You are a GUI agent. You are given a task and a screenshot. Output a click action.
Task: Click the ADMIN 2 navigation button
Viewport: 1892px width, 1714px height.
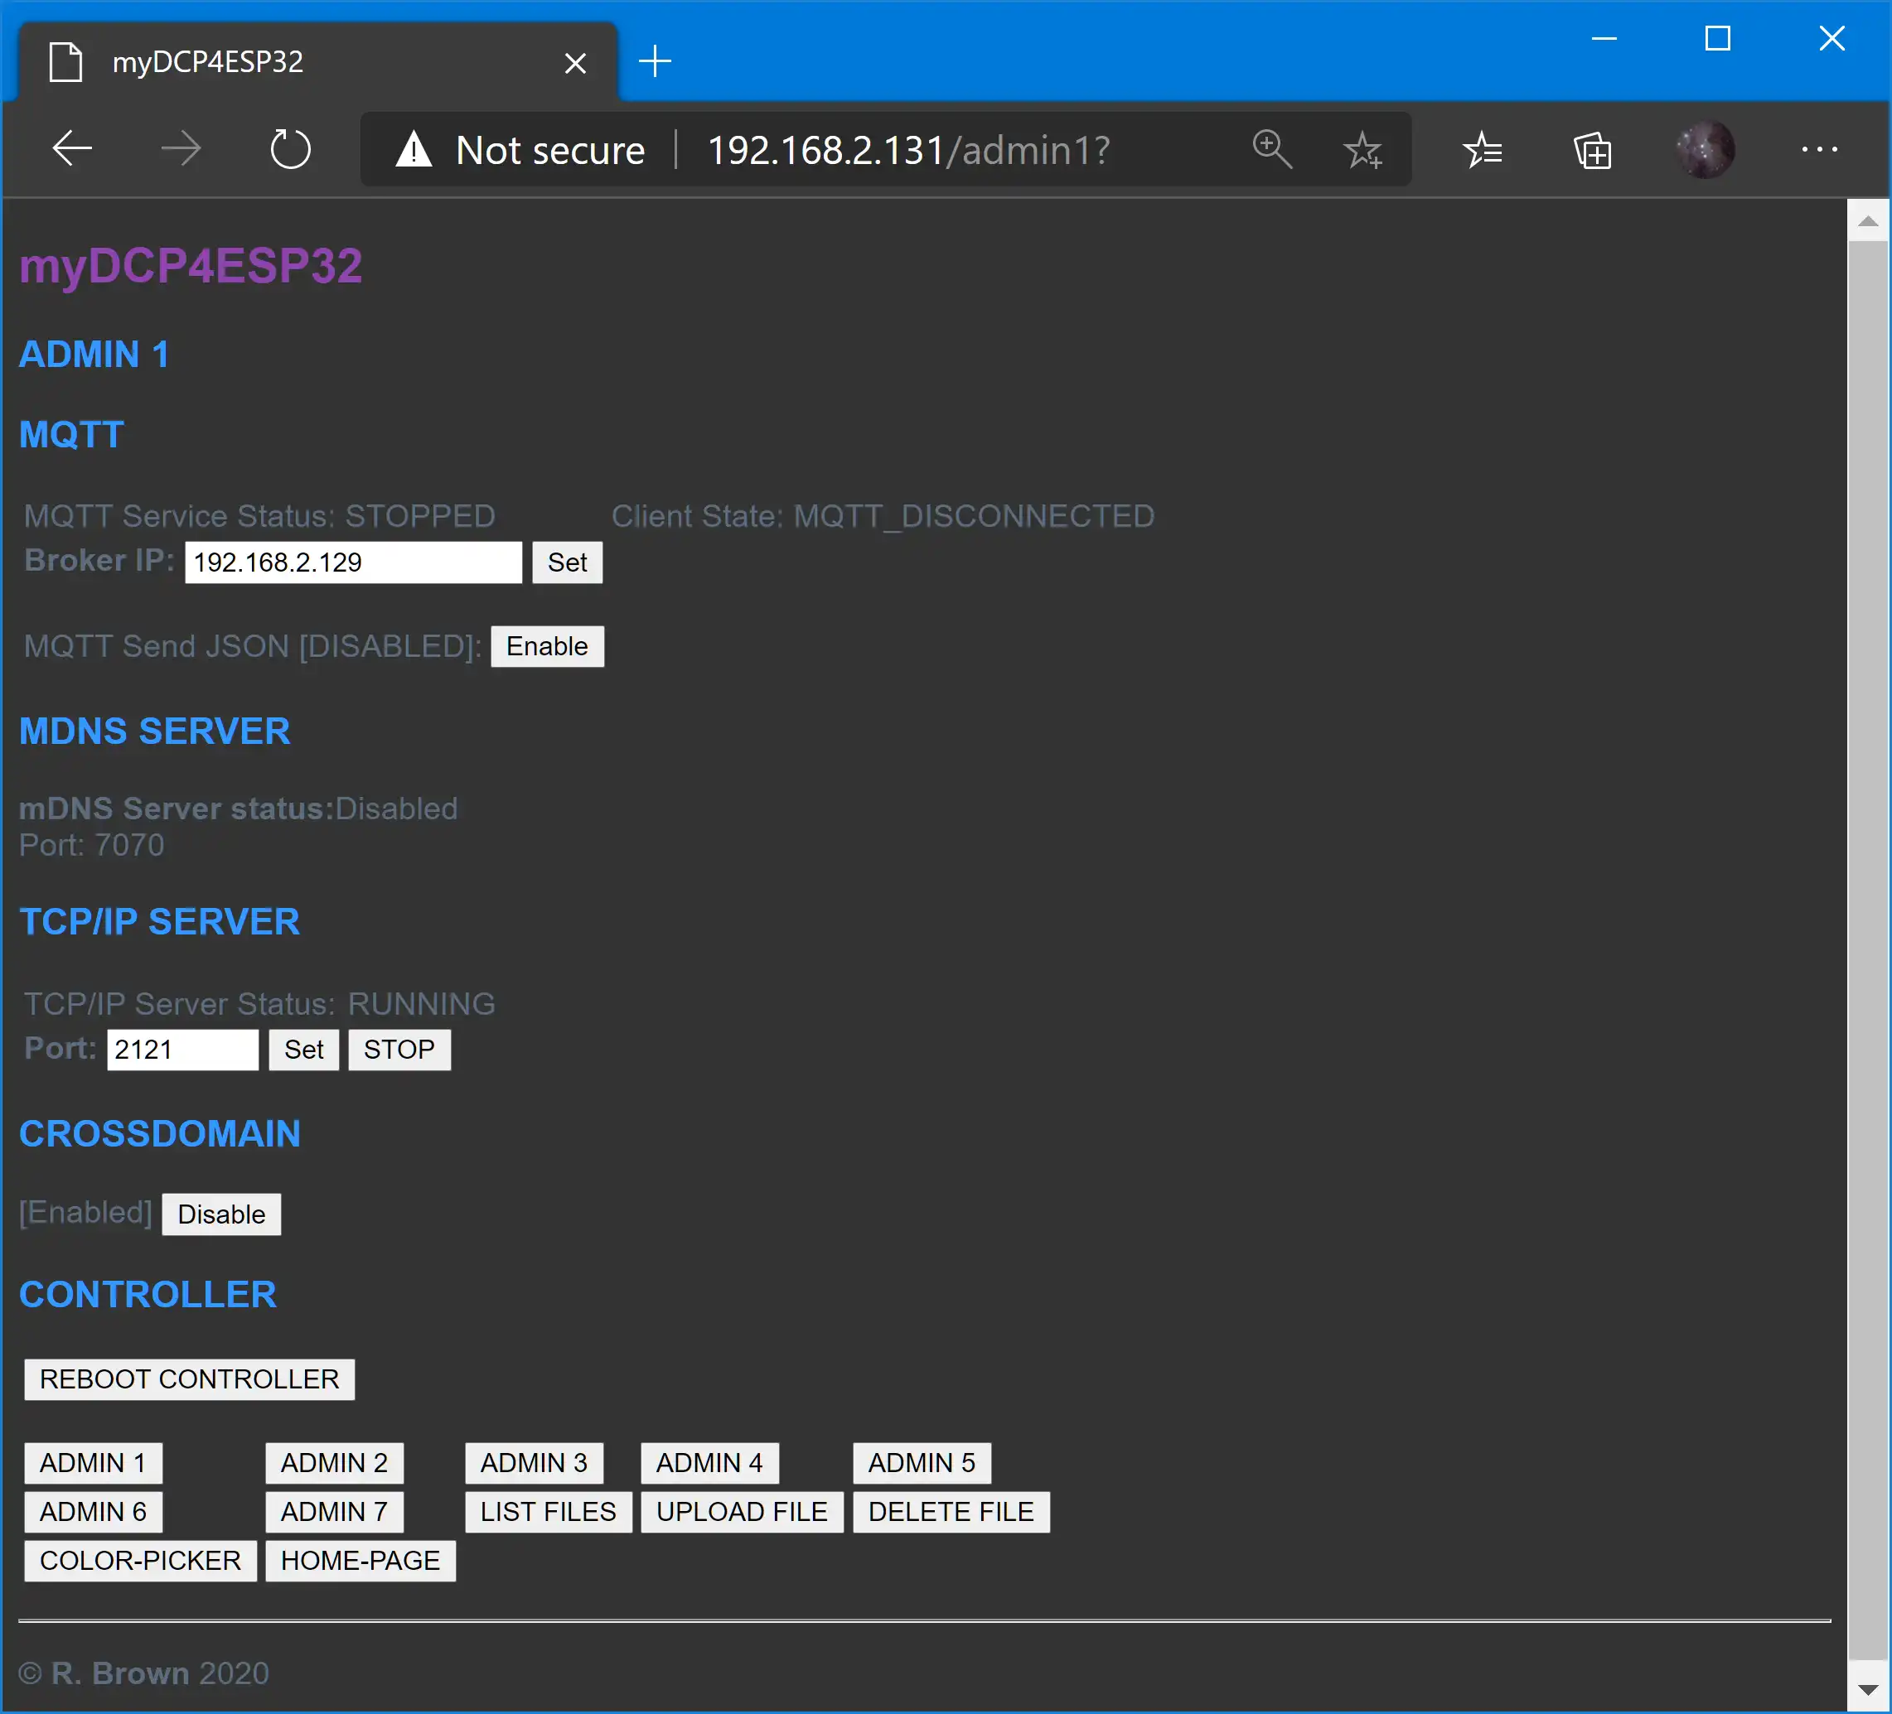pyautogui.click(x=335, y=1462)
